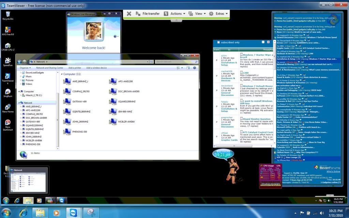349x218 pixels.
Task: Switch to TeamViewer on the local taskbar
Action: pos(73,213)
